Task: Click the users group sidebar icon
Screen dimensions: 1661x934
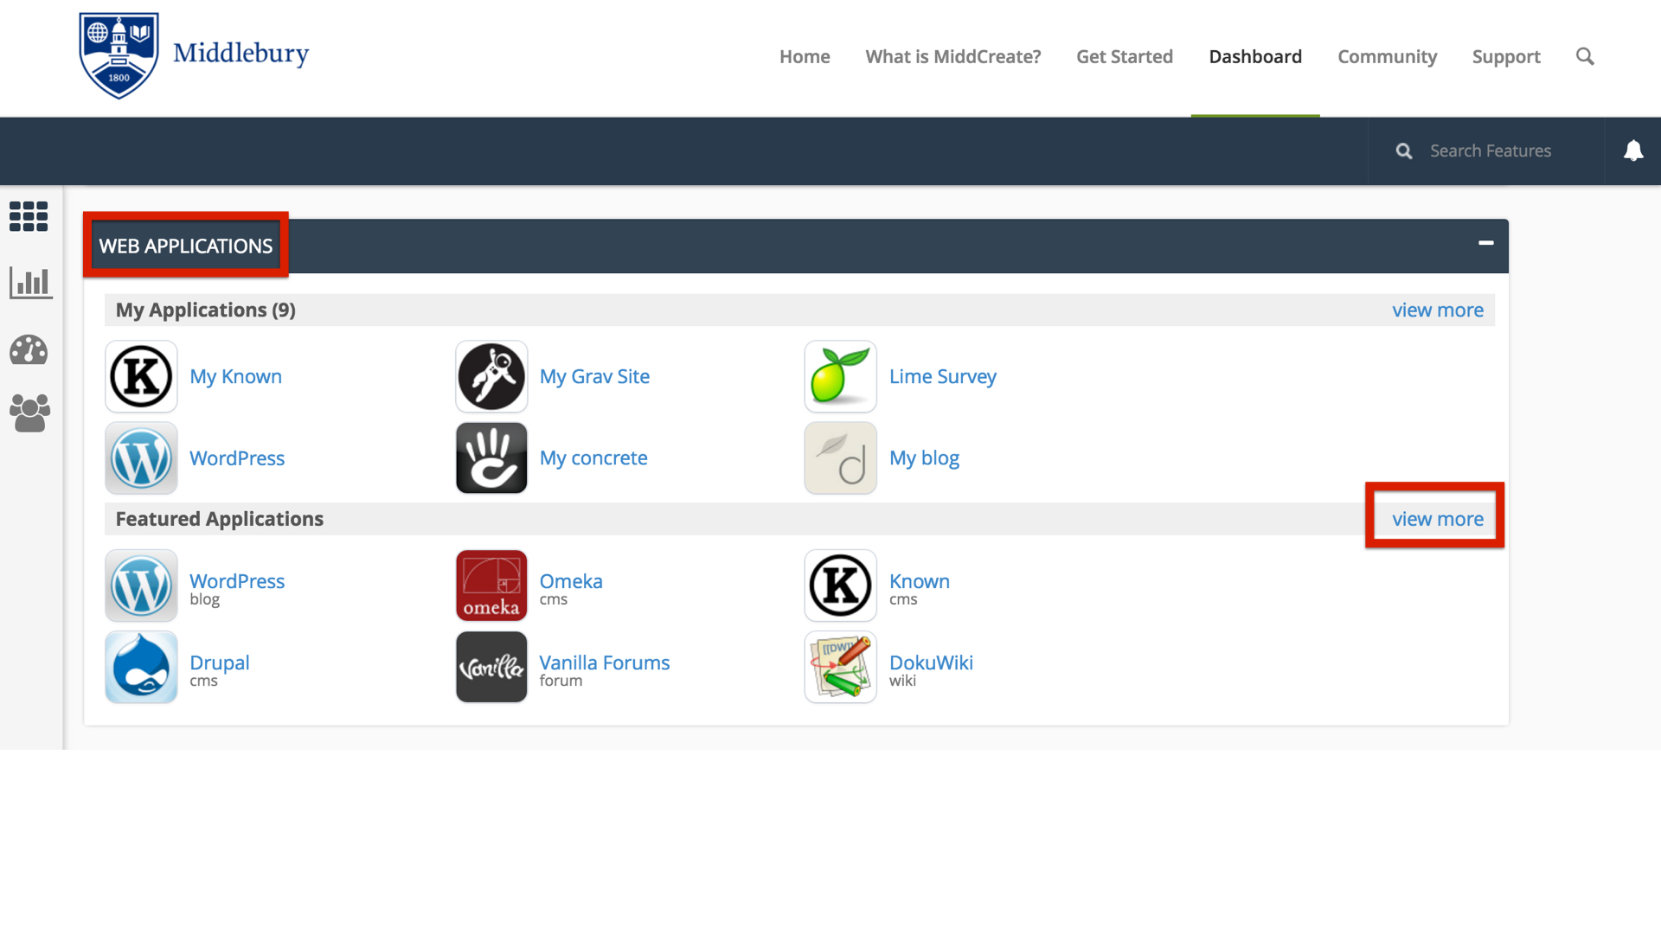Action: point(29,413)
